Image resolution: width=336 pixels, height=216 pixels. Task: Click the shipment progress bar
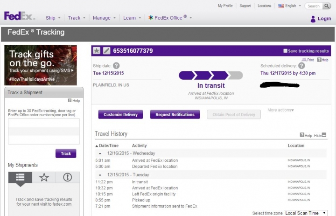(211, 76)
